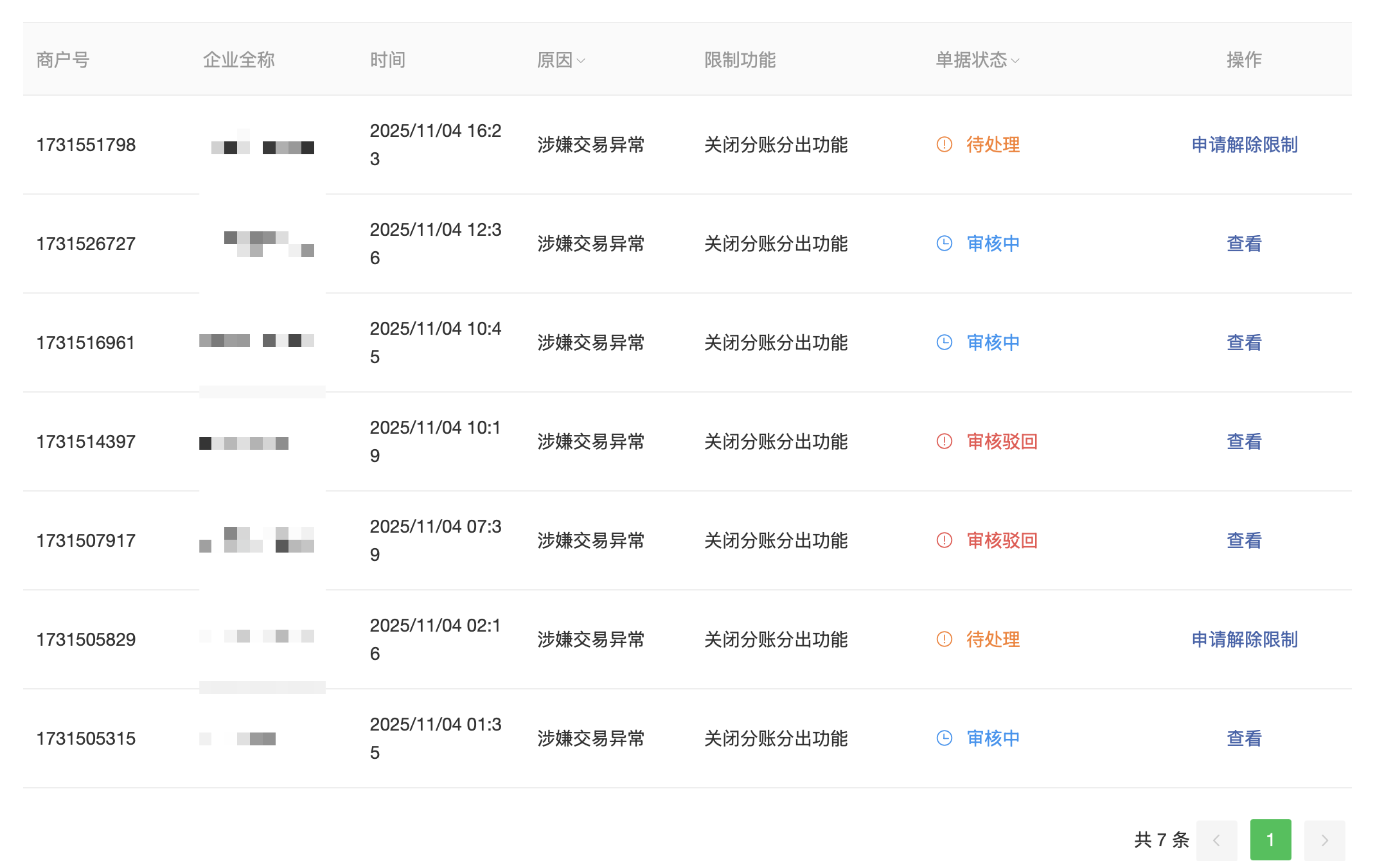Screen dimensions: 1375x861
Task: View rejected record for merchant 1731514397
Action: point(1244,441)
